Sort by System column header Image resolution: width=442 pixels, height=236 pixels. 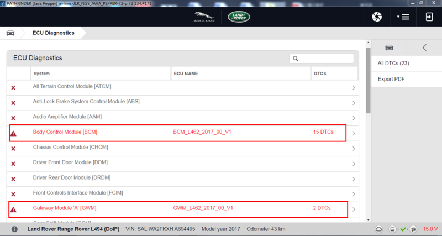(x=42, y=74)
